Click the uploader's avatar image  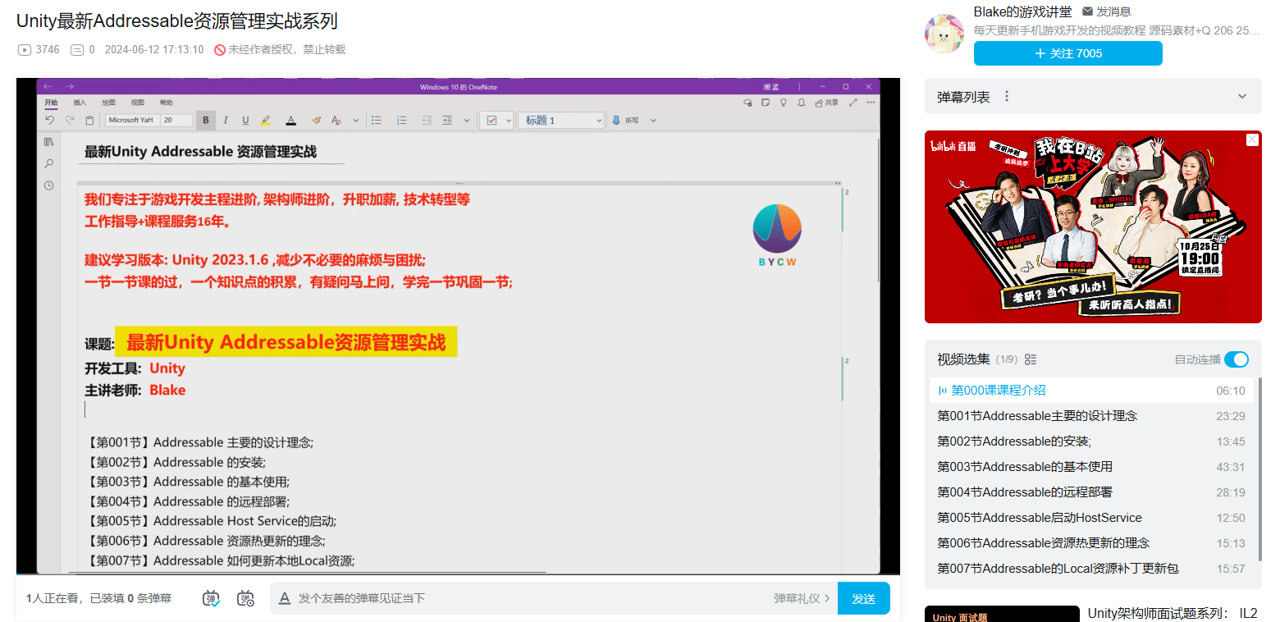944,34
